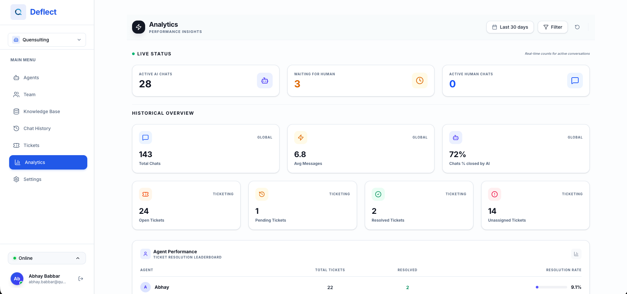This screenshot has width=627, height=294.
Task: Click the speech bubble icon on Active Human Chats
Action: (575, 81)
